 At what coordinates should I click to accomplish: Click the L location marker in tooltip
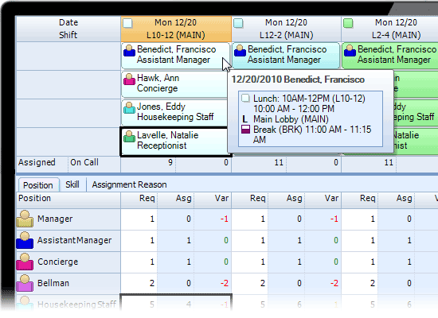click(x=245, y=119)
